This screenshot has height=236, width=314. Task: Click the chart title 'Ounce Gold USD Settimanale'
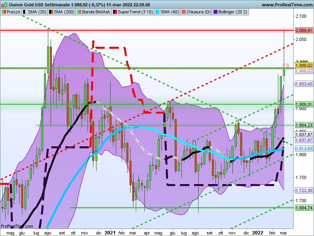click(39, 5)
